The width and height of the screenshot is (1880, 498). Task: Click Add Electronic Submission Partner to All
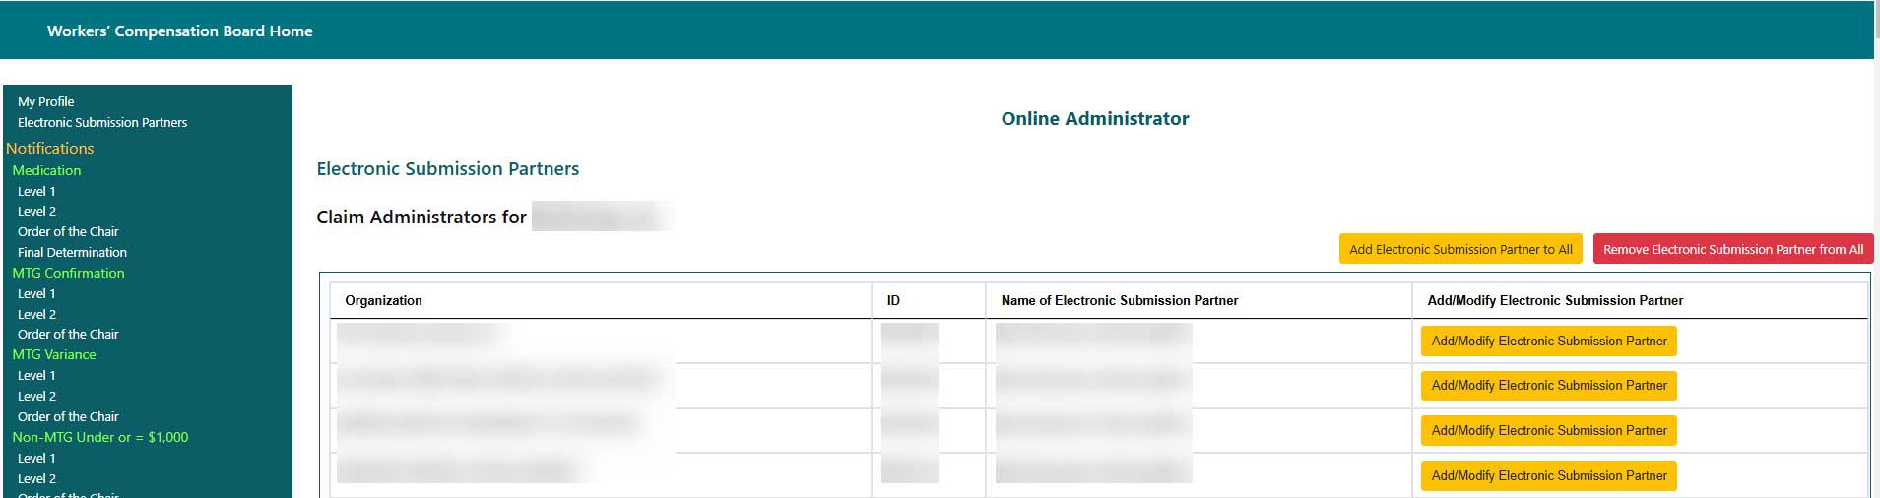point(1460,250)
